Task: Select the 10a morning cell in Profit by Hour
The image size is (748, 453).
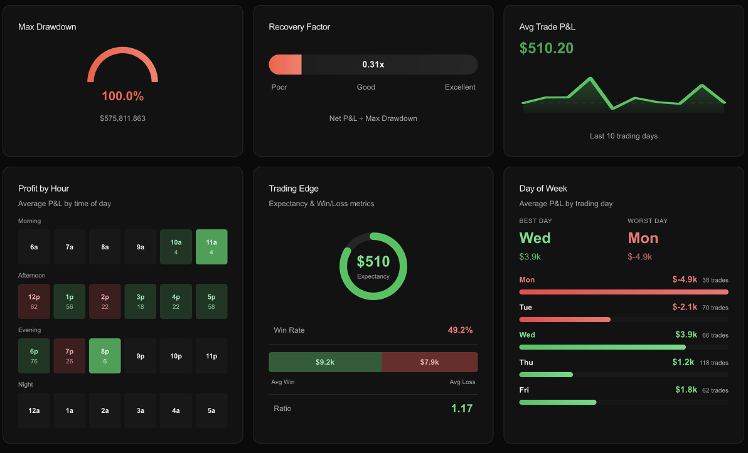Action: pos(176,246)
